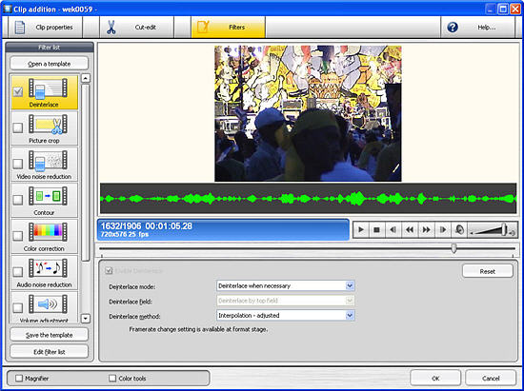524x391 pixels.
Task: Click the video preview image
Action: point(308,113)
